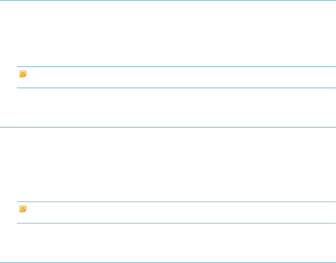The height and width of the screenshot is (263, 336).
Task: Click the top border line of the upper note box
Action: pos(176,66)
